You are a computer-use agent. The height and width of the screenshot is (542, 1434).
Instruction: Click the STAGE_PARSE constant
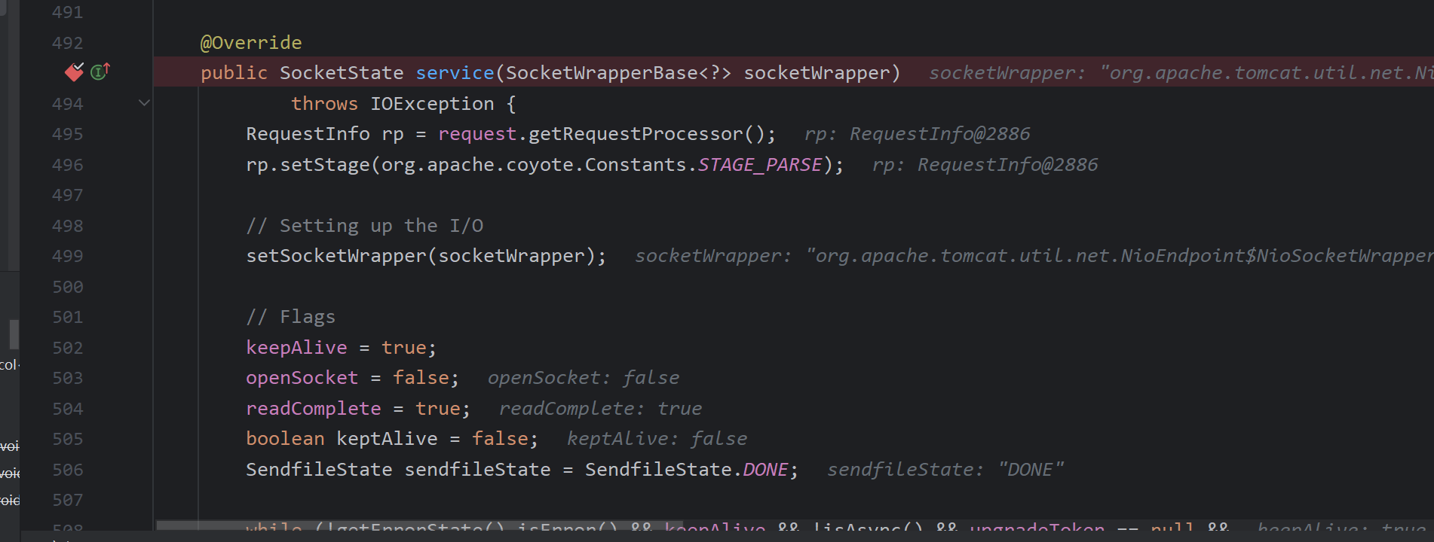(x=759, y=165)
